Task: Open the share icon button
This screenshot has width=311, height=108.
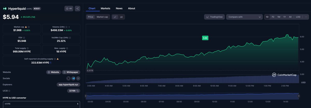Action: tap(77, 9)
